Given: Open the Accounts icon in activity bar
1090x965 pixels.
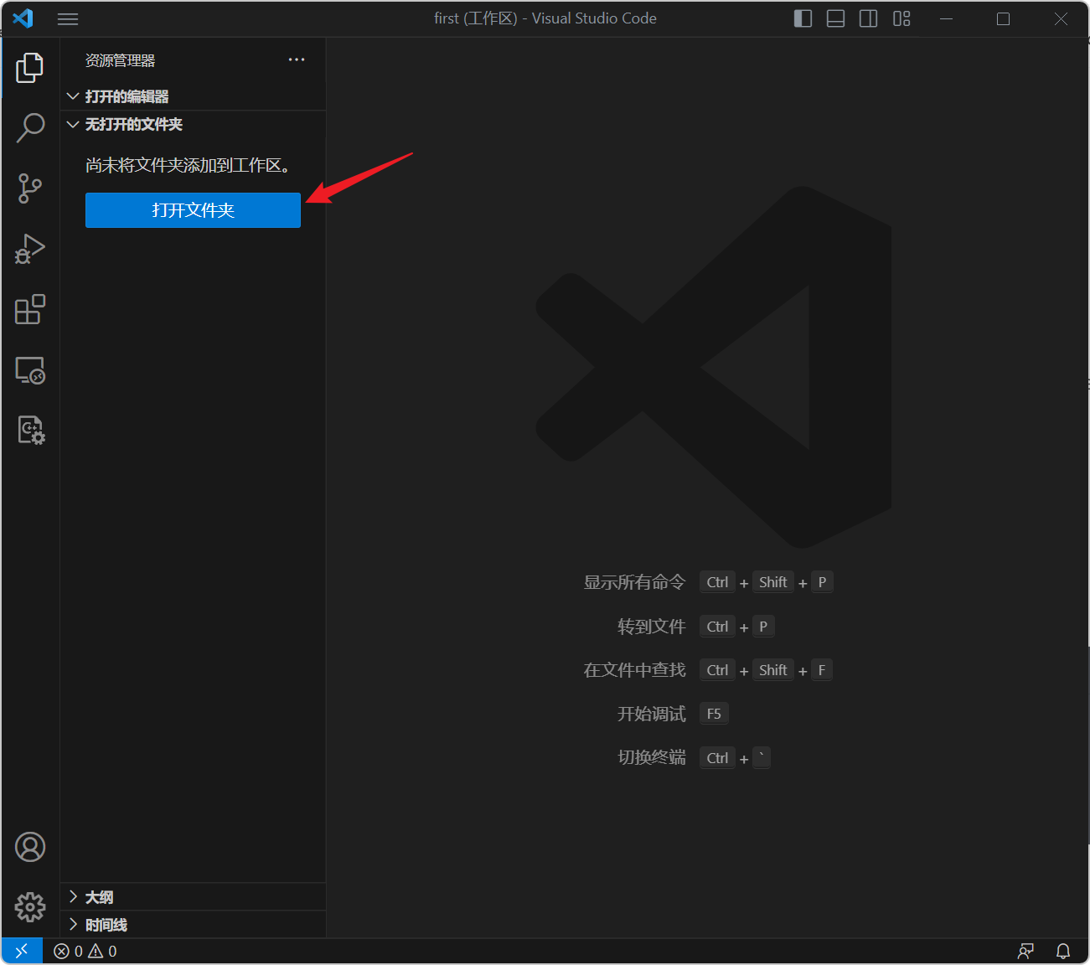Looking at the screenshot, I should (x=30, y=847).
